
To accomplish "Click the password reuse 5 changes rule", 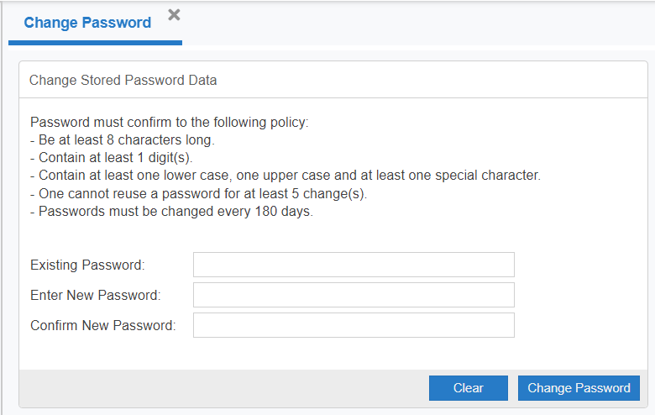I will (198, 193).
